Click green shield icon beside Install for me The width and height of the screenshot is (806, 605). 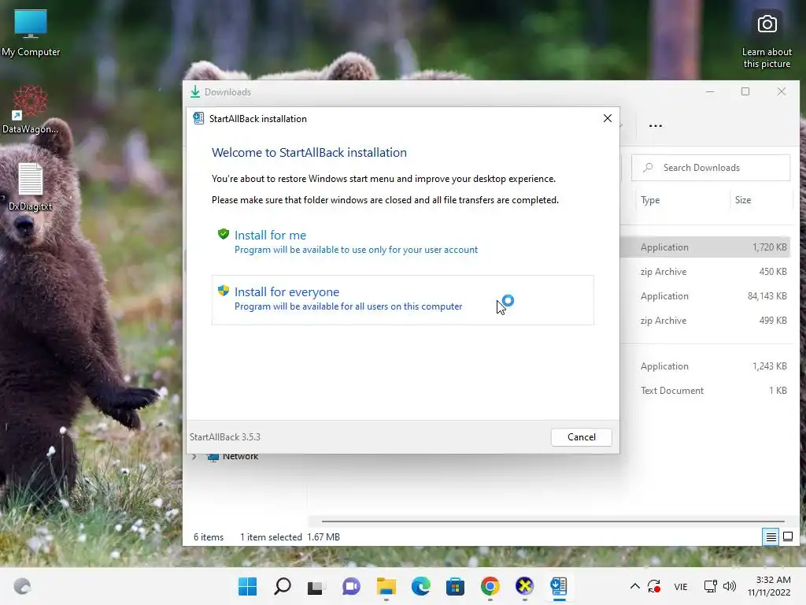tap(223, 234)
